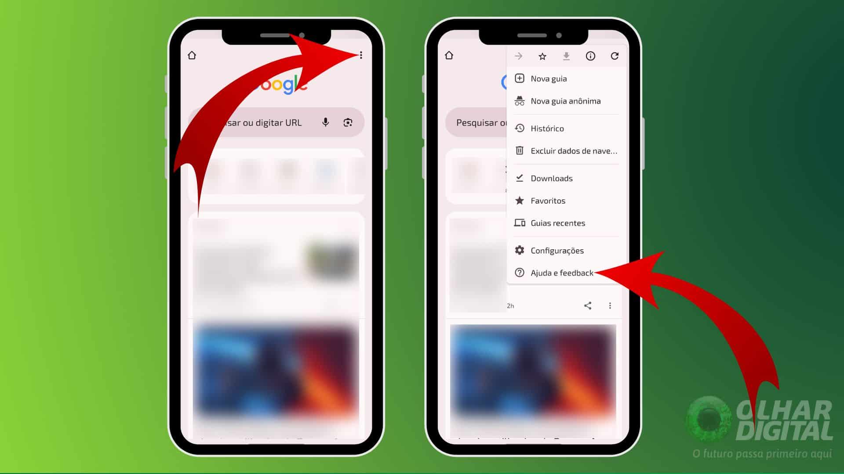Click the download icon in toolbar

point(566,56)
